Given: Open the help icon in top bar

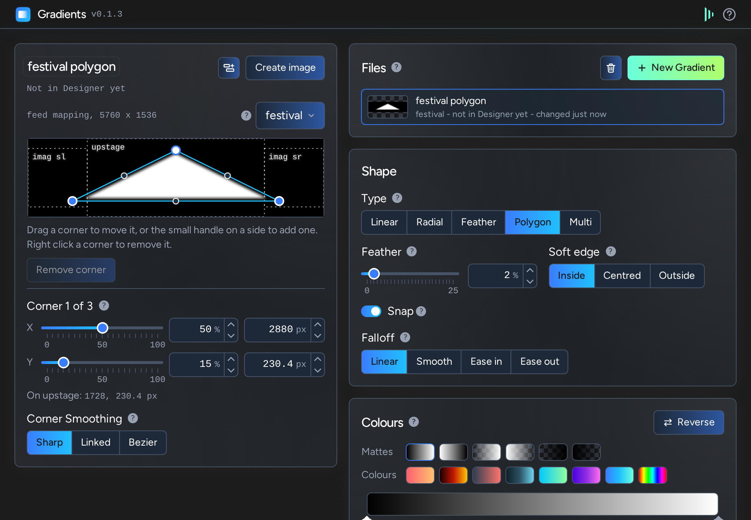Looking at the screenshot, I should pos(729,14).
